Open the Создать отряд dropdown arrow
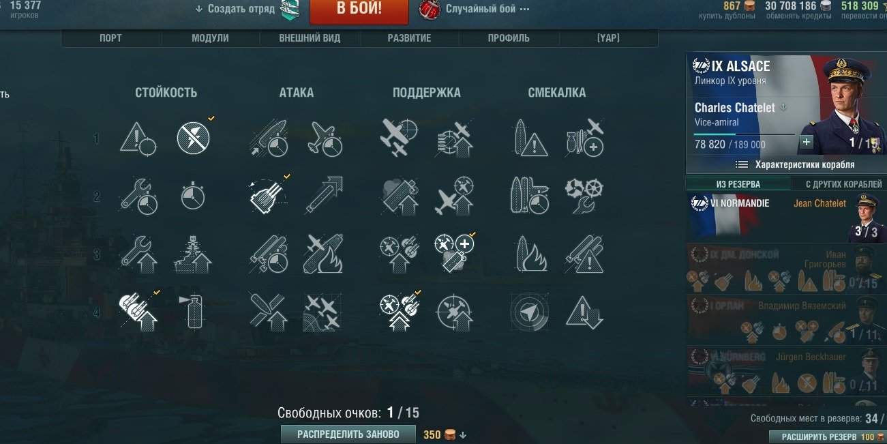887x444 pixels. (x=199, y=9)
